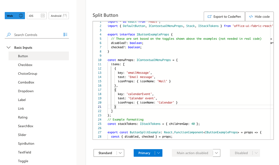The image size is (279, 165).
Task: Open the Slider control page
Action: (x=22, y=135)
